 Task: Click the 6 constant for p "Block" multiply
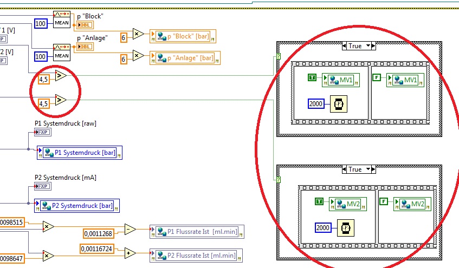124,38
